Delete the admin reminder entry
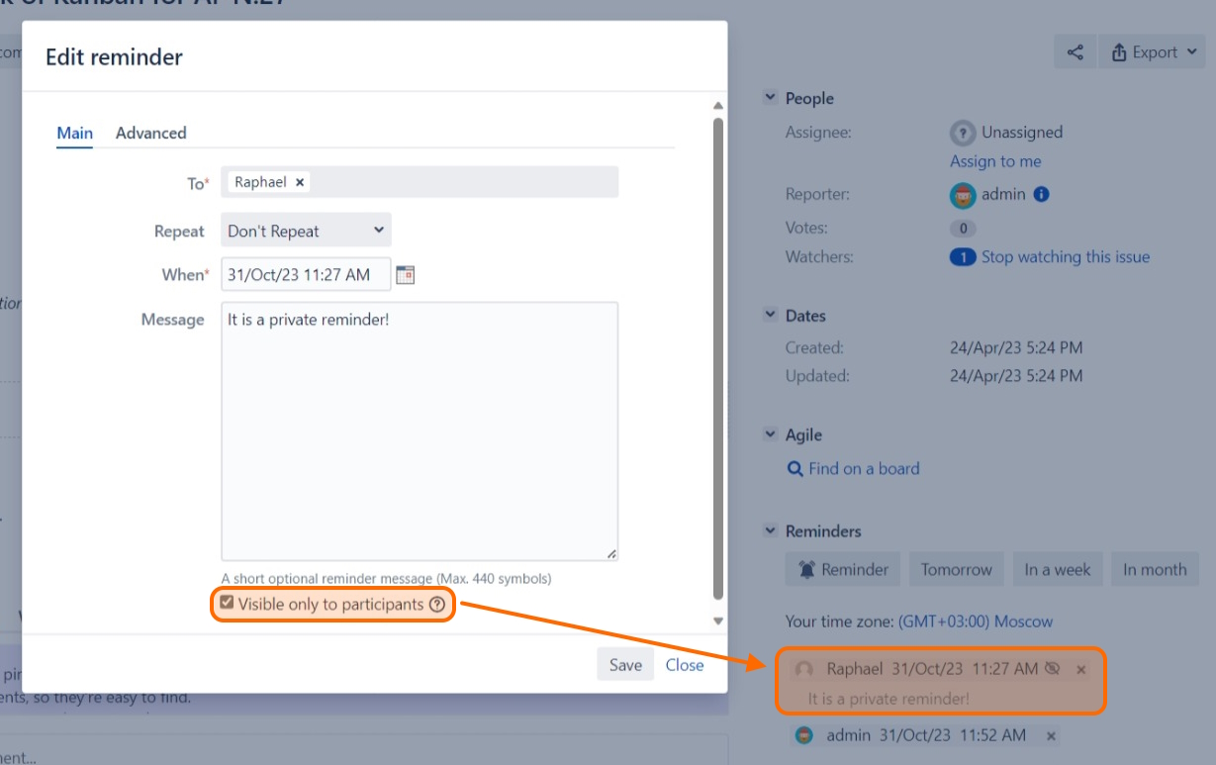 [1051, 736]
